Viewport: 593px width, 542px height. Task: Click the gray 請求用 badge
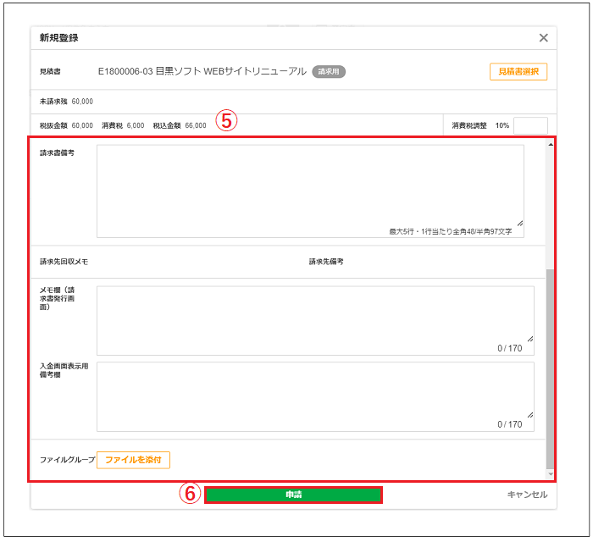[329, 72]
